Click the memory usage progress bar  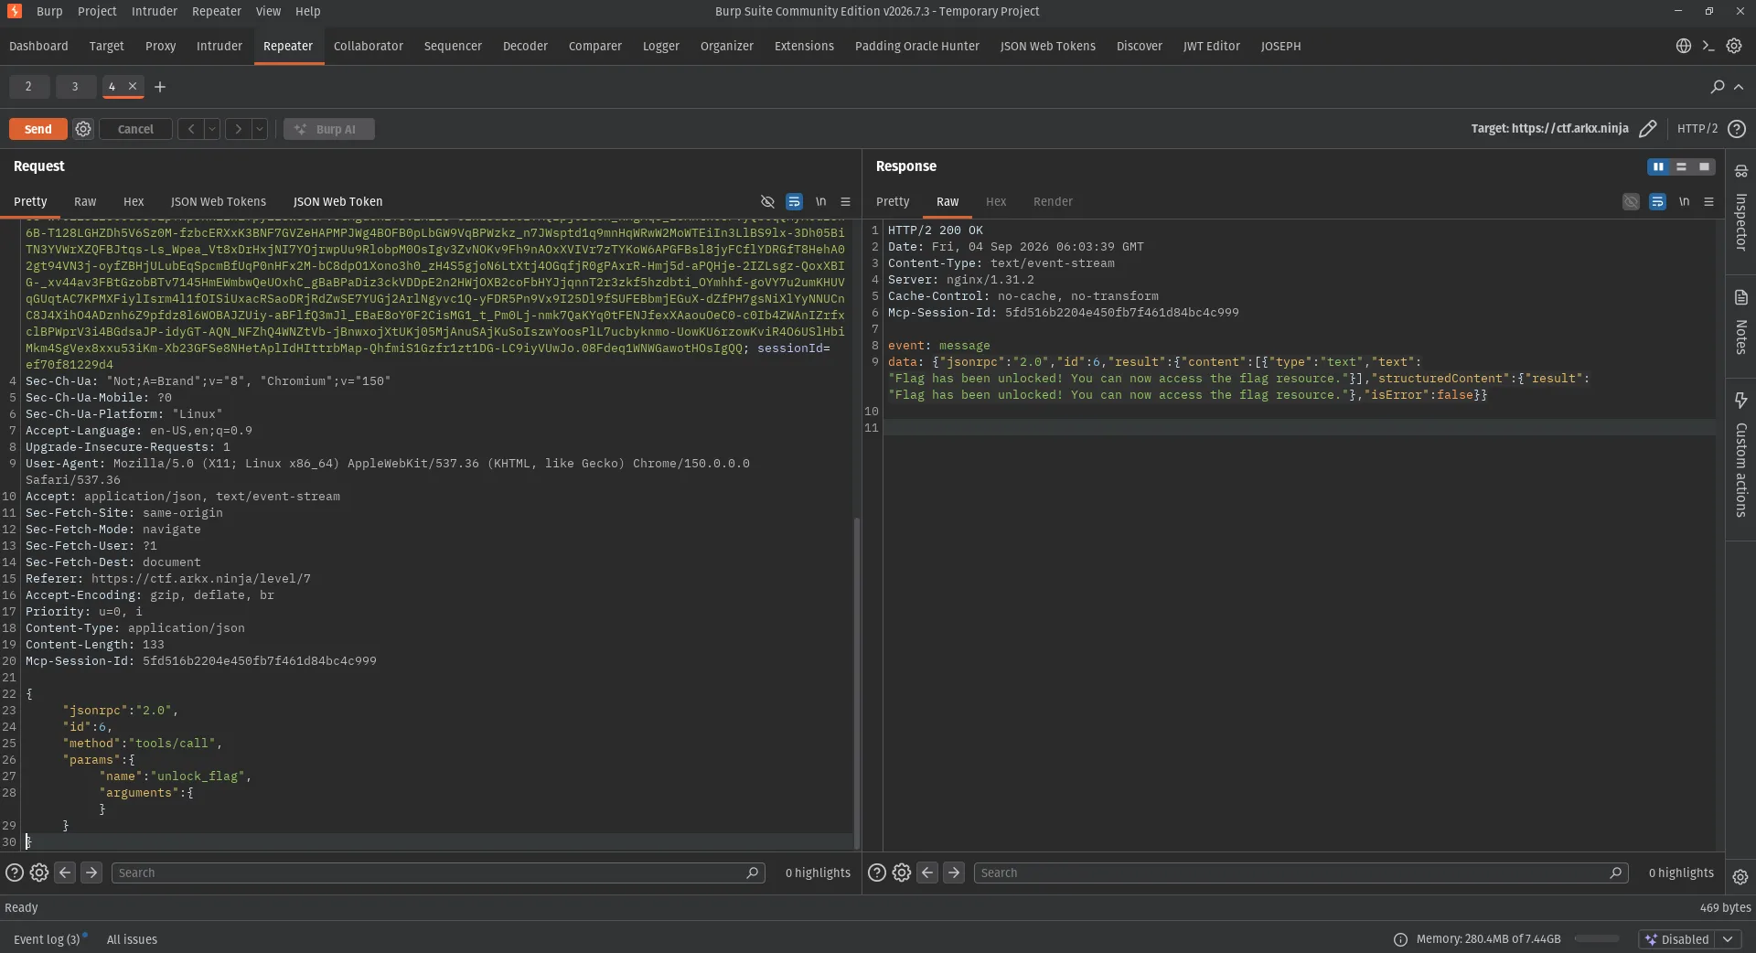coord(1597,939)
